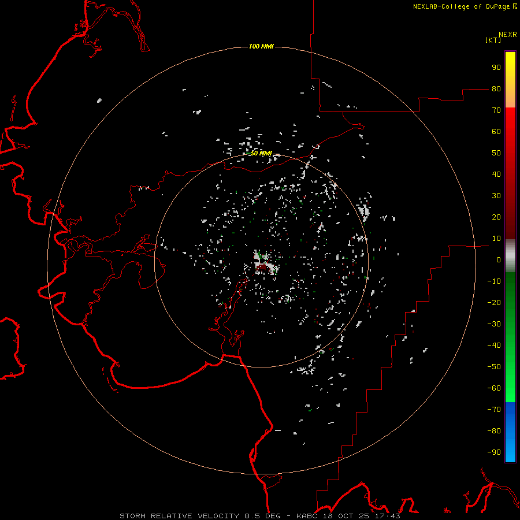Click the 90 value on the scale
This screenshot has height=520, width=520.
[x=496, y=68]
